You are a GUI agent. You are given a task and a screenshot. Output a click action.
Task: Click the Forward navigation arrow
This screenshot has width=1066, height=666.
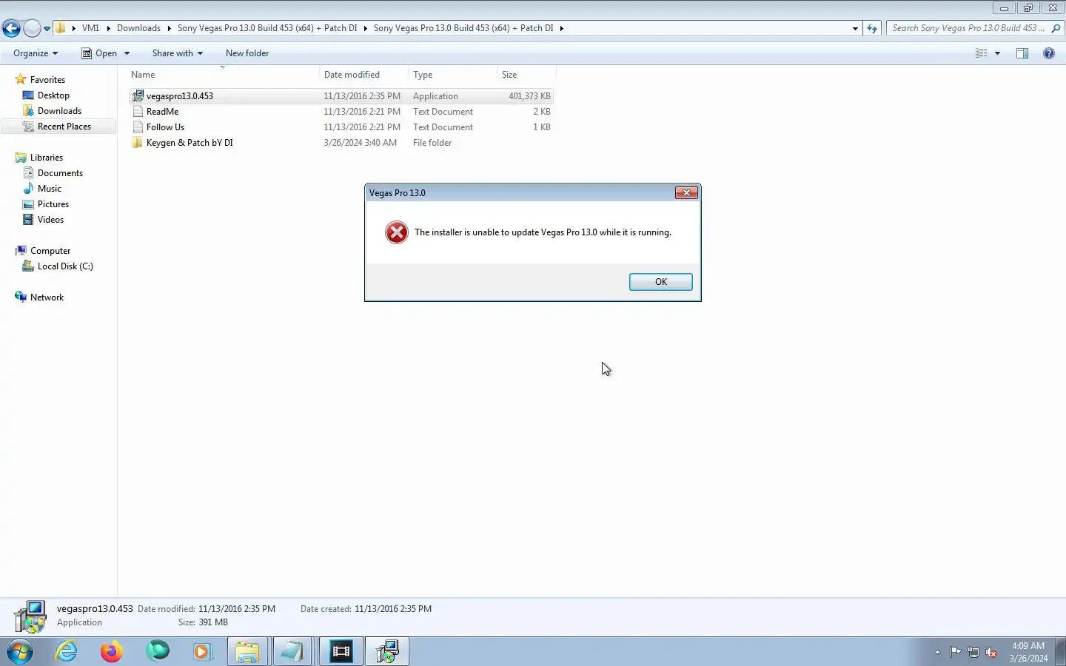pyautogui.click(x=32, y=28)
